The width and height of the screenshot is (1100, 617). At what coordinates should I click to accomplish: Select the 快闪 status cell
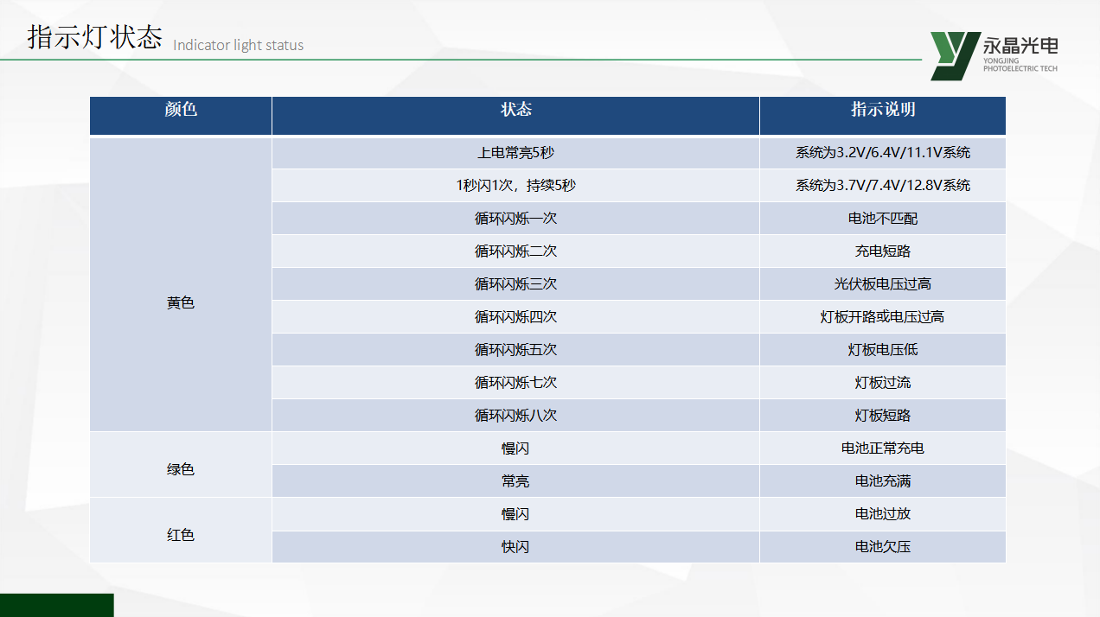point(515,547)
